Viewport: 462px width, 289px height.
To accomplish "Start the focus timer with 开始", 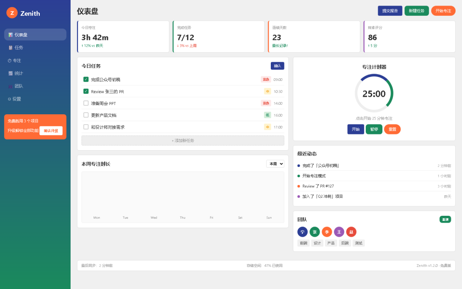I will (355, 129).
